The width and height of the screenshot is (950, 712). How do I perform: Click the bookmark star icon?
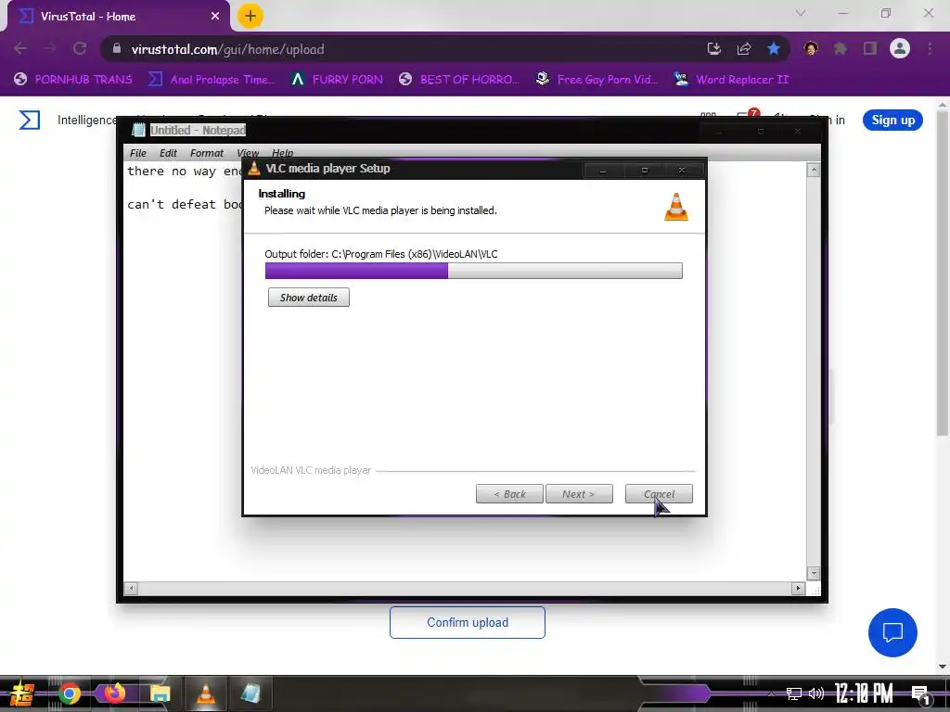(774, 48)
